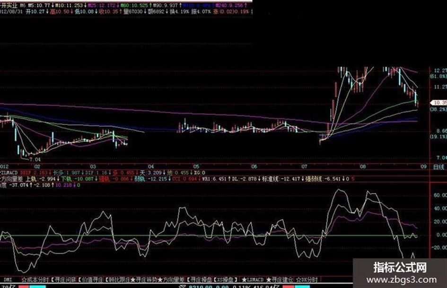This screenshot has width=447, height=288.
Task: Click the opening price 开10.27
Action: point(35,12)
